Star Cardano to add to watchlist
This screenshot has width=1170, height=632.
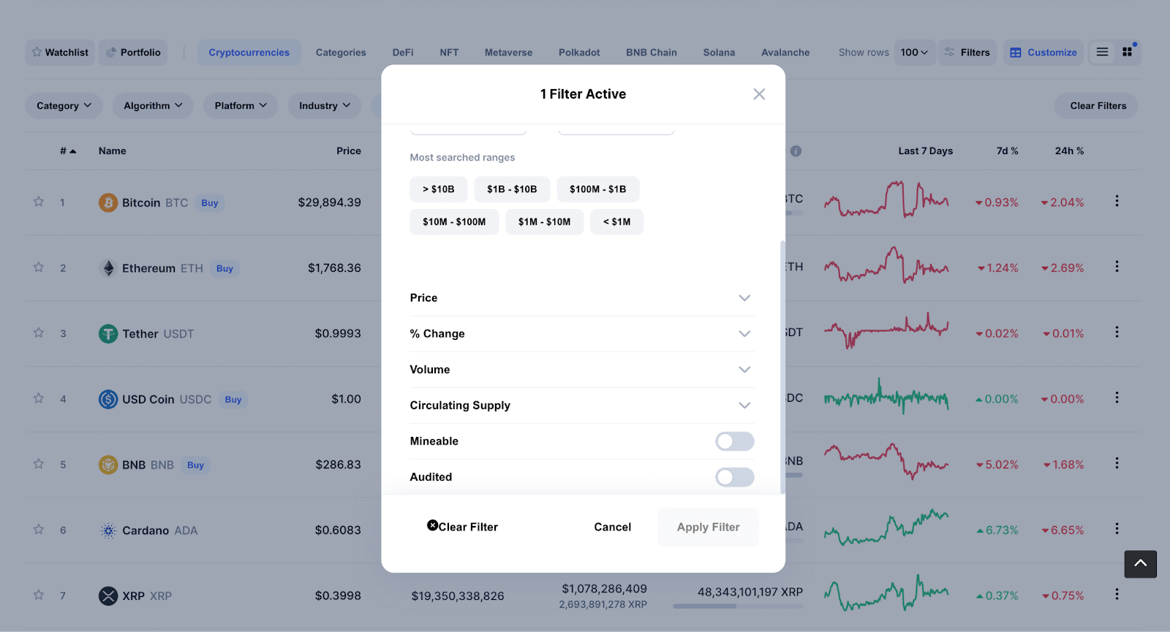coord(39,530)
